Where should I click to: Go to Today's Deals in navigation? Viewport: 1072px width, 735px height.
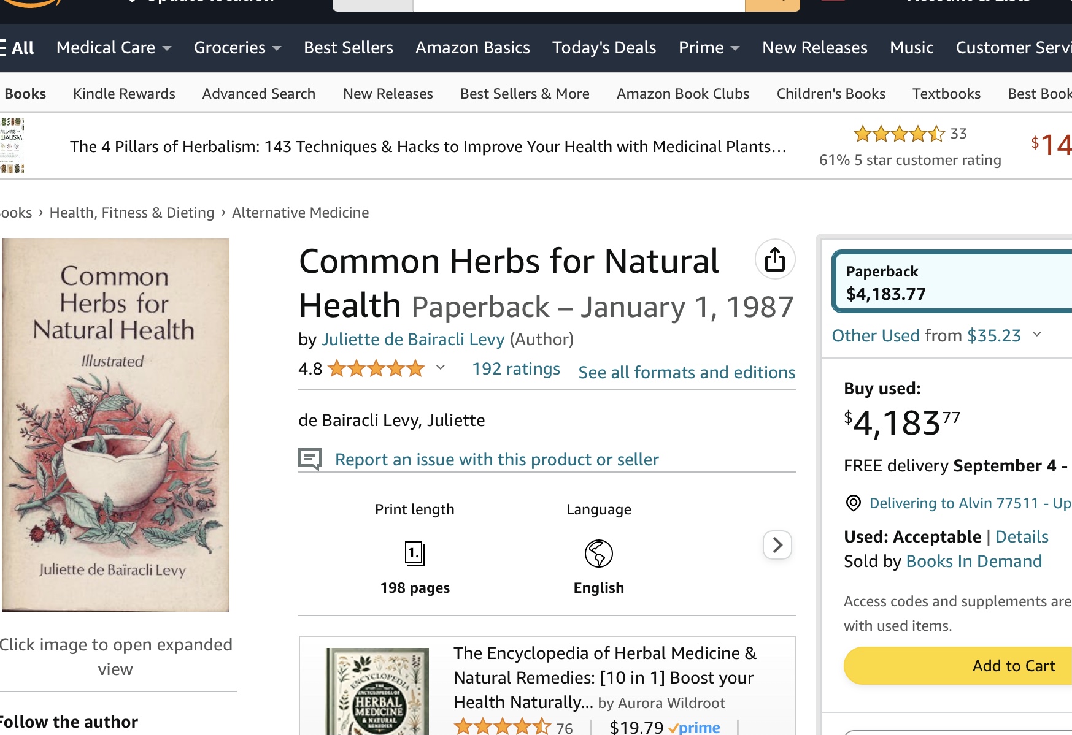coord(604,48)
